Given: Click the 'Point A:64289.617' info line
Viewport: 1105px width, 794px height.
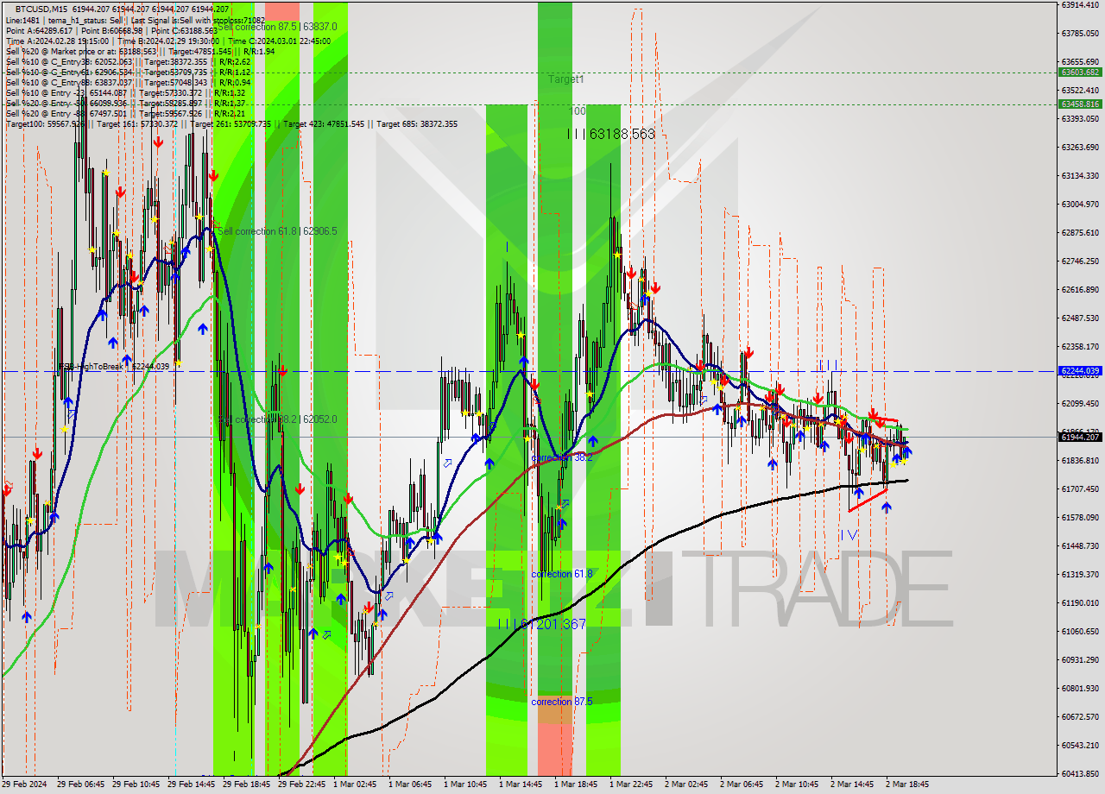Looking at the screenshot, I should click(x=112, y=30).
